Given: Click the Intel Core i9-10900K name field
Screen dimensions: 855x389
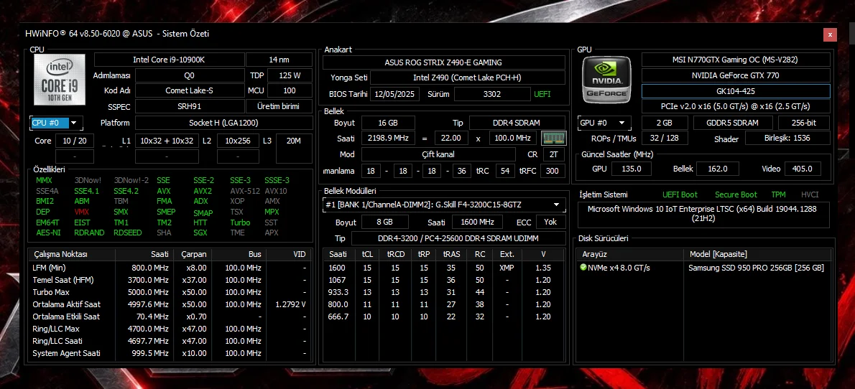Looking at the screenshot, I should point(169,60).
